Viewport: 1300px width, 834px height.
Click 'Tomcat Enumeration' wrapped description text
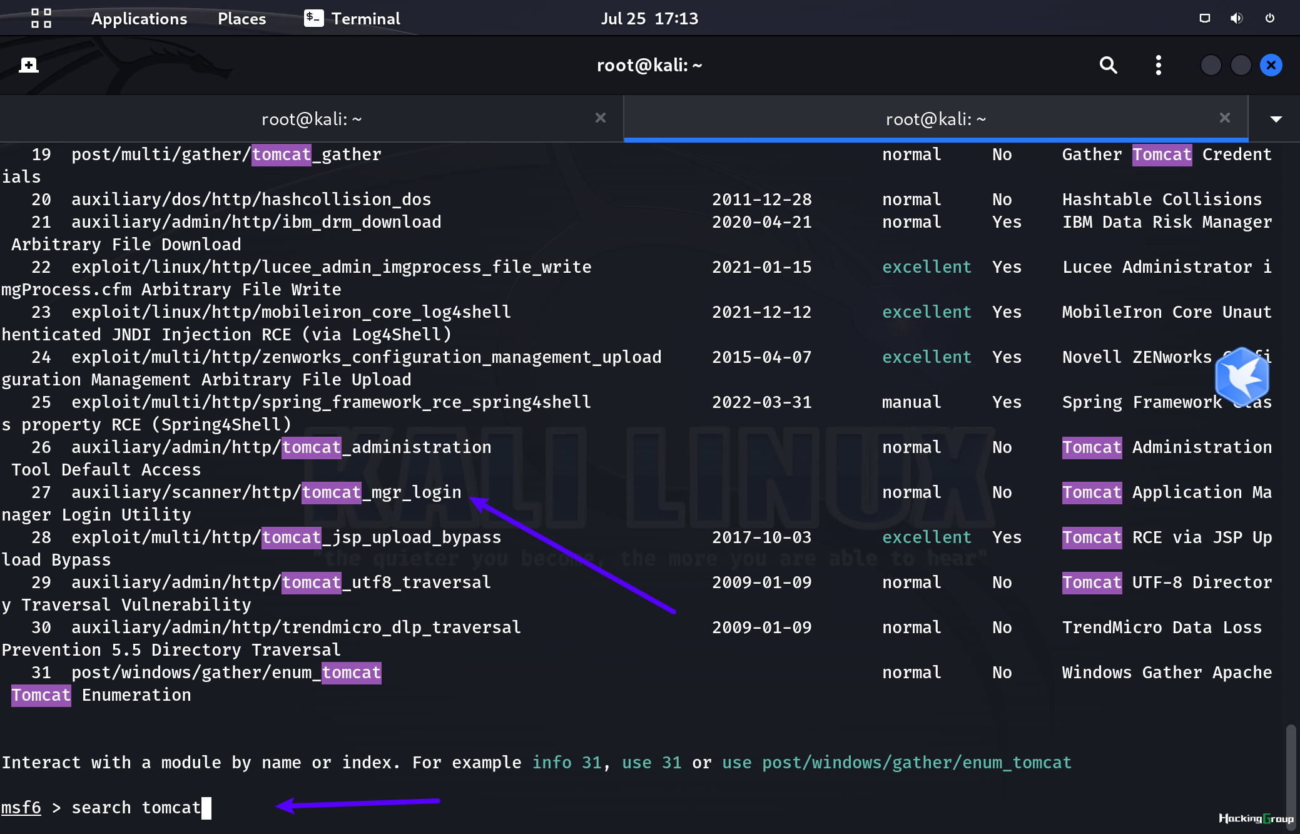click(x=101, y=695)
